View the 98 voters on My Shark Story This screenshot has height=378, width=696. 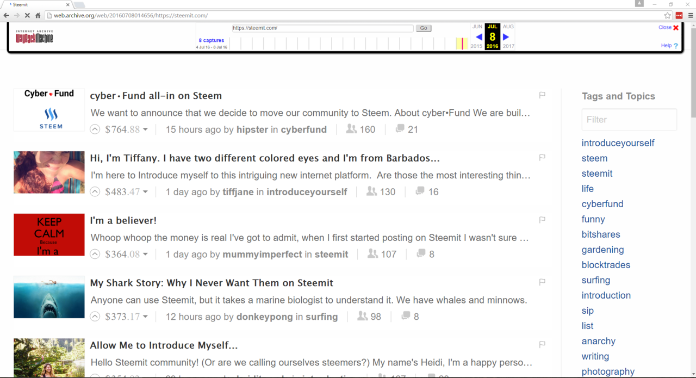[x=369, y=317]
